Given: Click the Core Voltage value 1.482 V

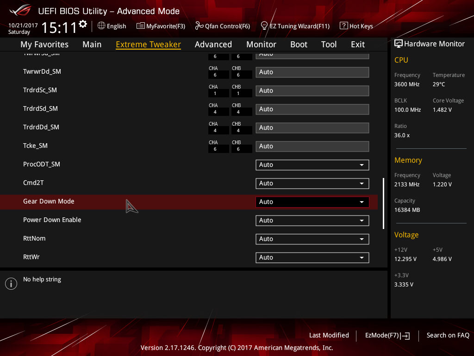Looking at the screenshot, I should pyautogui.click(x=442, y=110).
